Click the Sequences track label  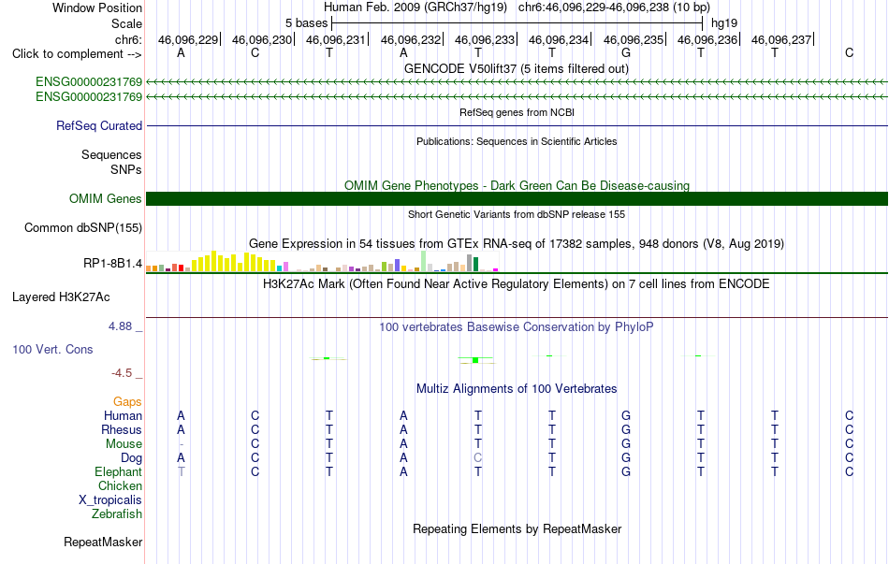click(x=111, y=154)
